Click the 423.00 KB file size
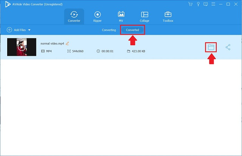 coord(138,51)
